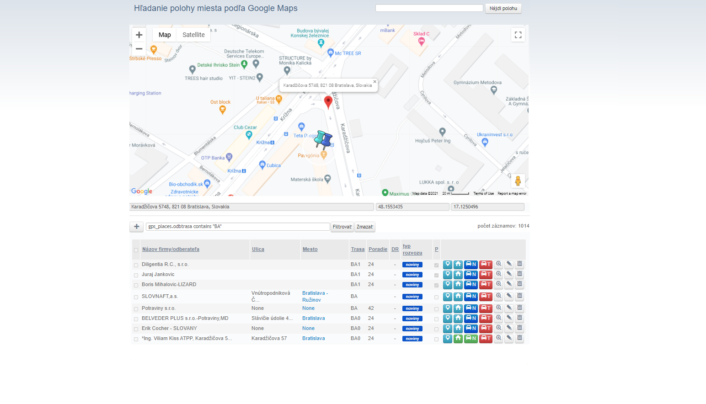Screen dimensions: 706x404
Task: Toggle fullscreen map view
Action: click(518, 35)
